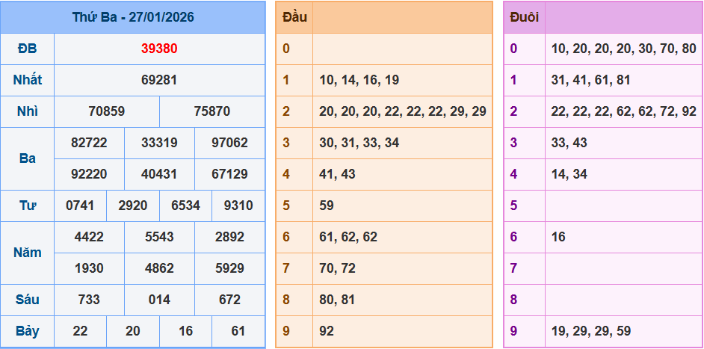
Task: Click the Đuôi column header
Action: coord(524,17)
